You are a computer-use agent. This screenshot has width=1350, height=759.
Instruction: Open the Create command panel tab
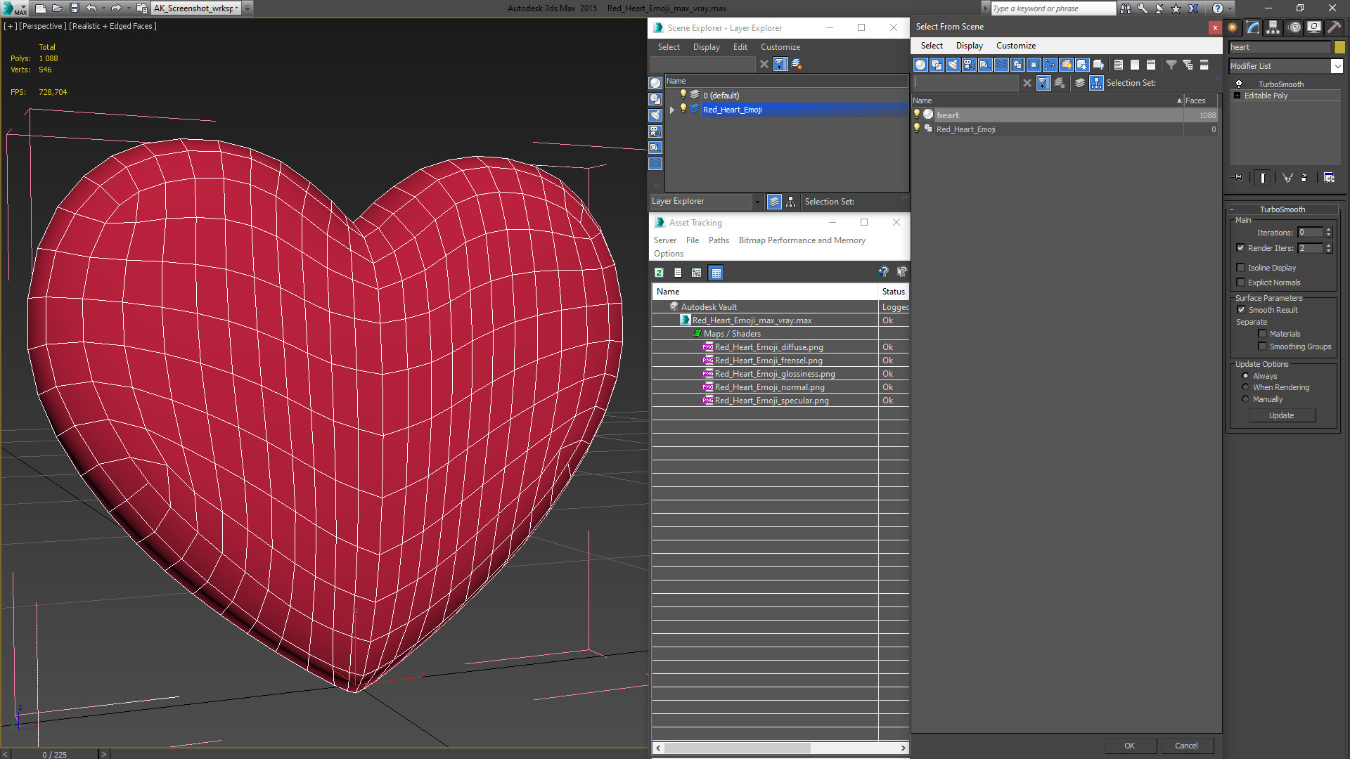(1233, 27)
